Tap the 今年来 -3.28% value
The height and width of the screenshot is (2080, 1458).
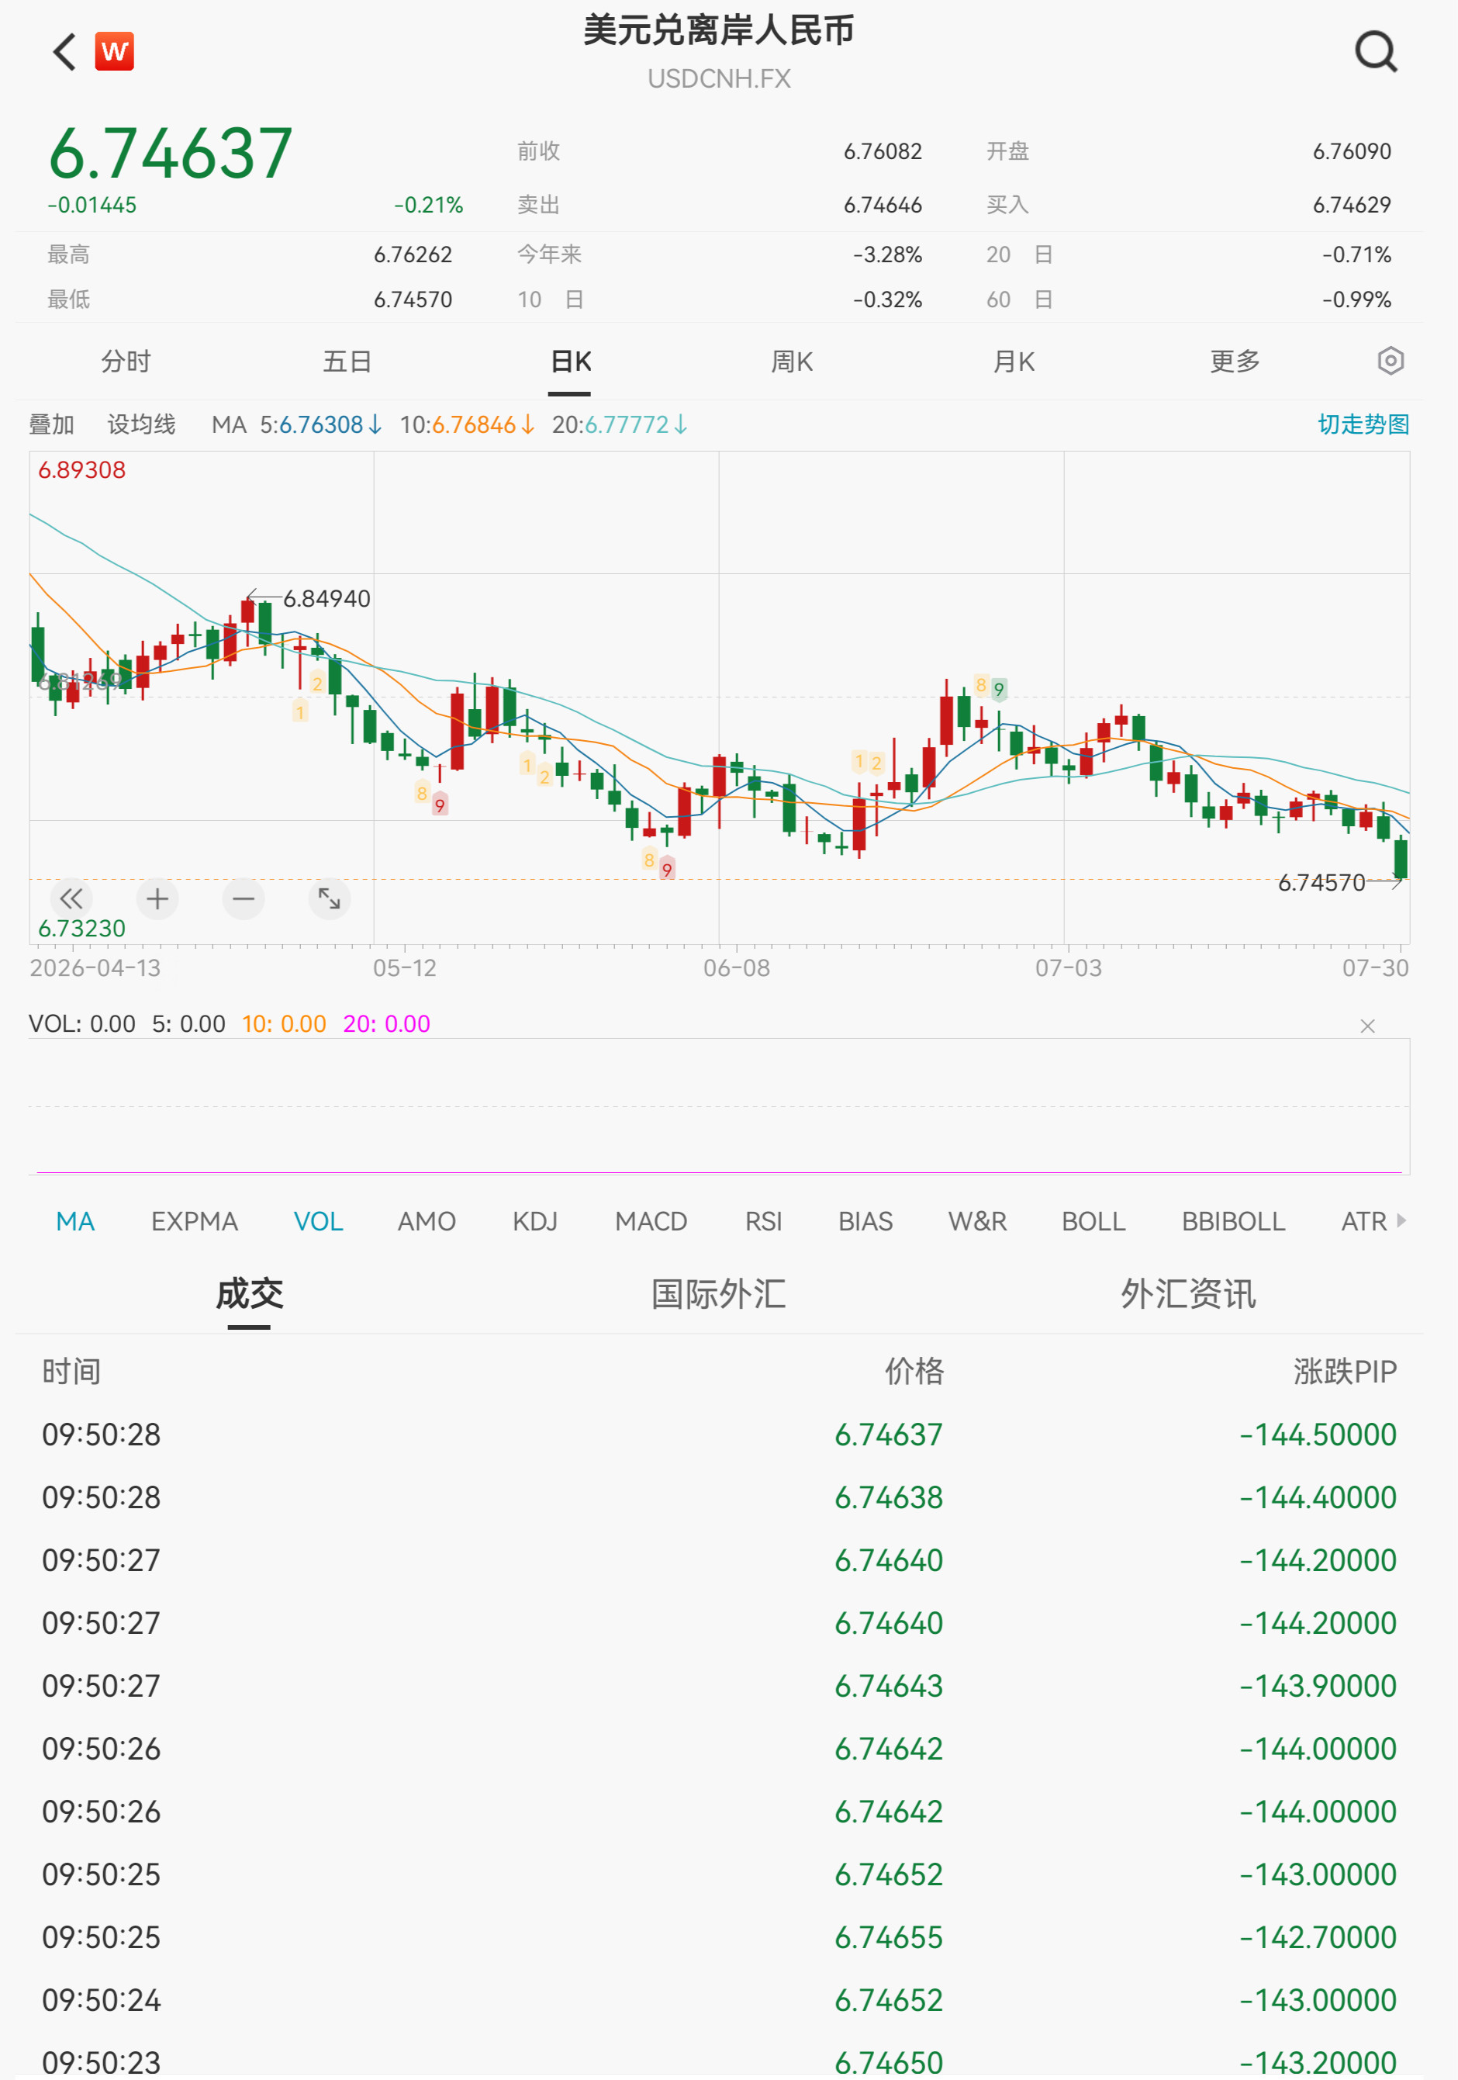887,254
